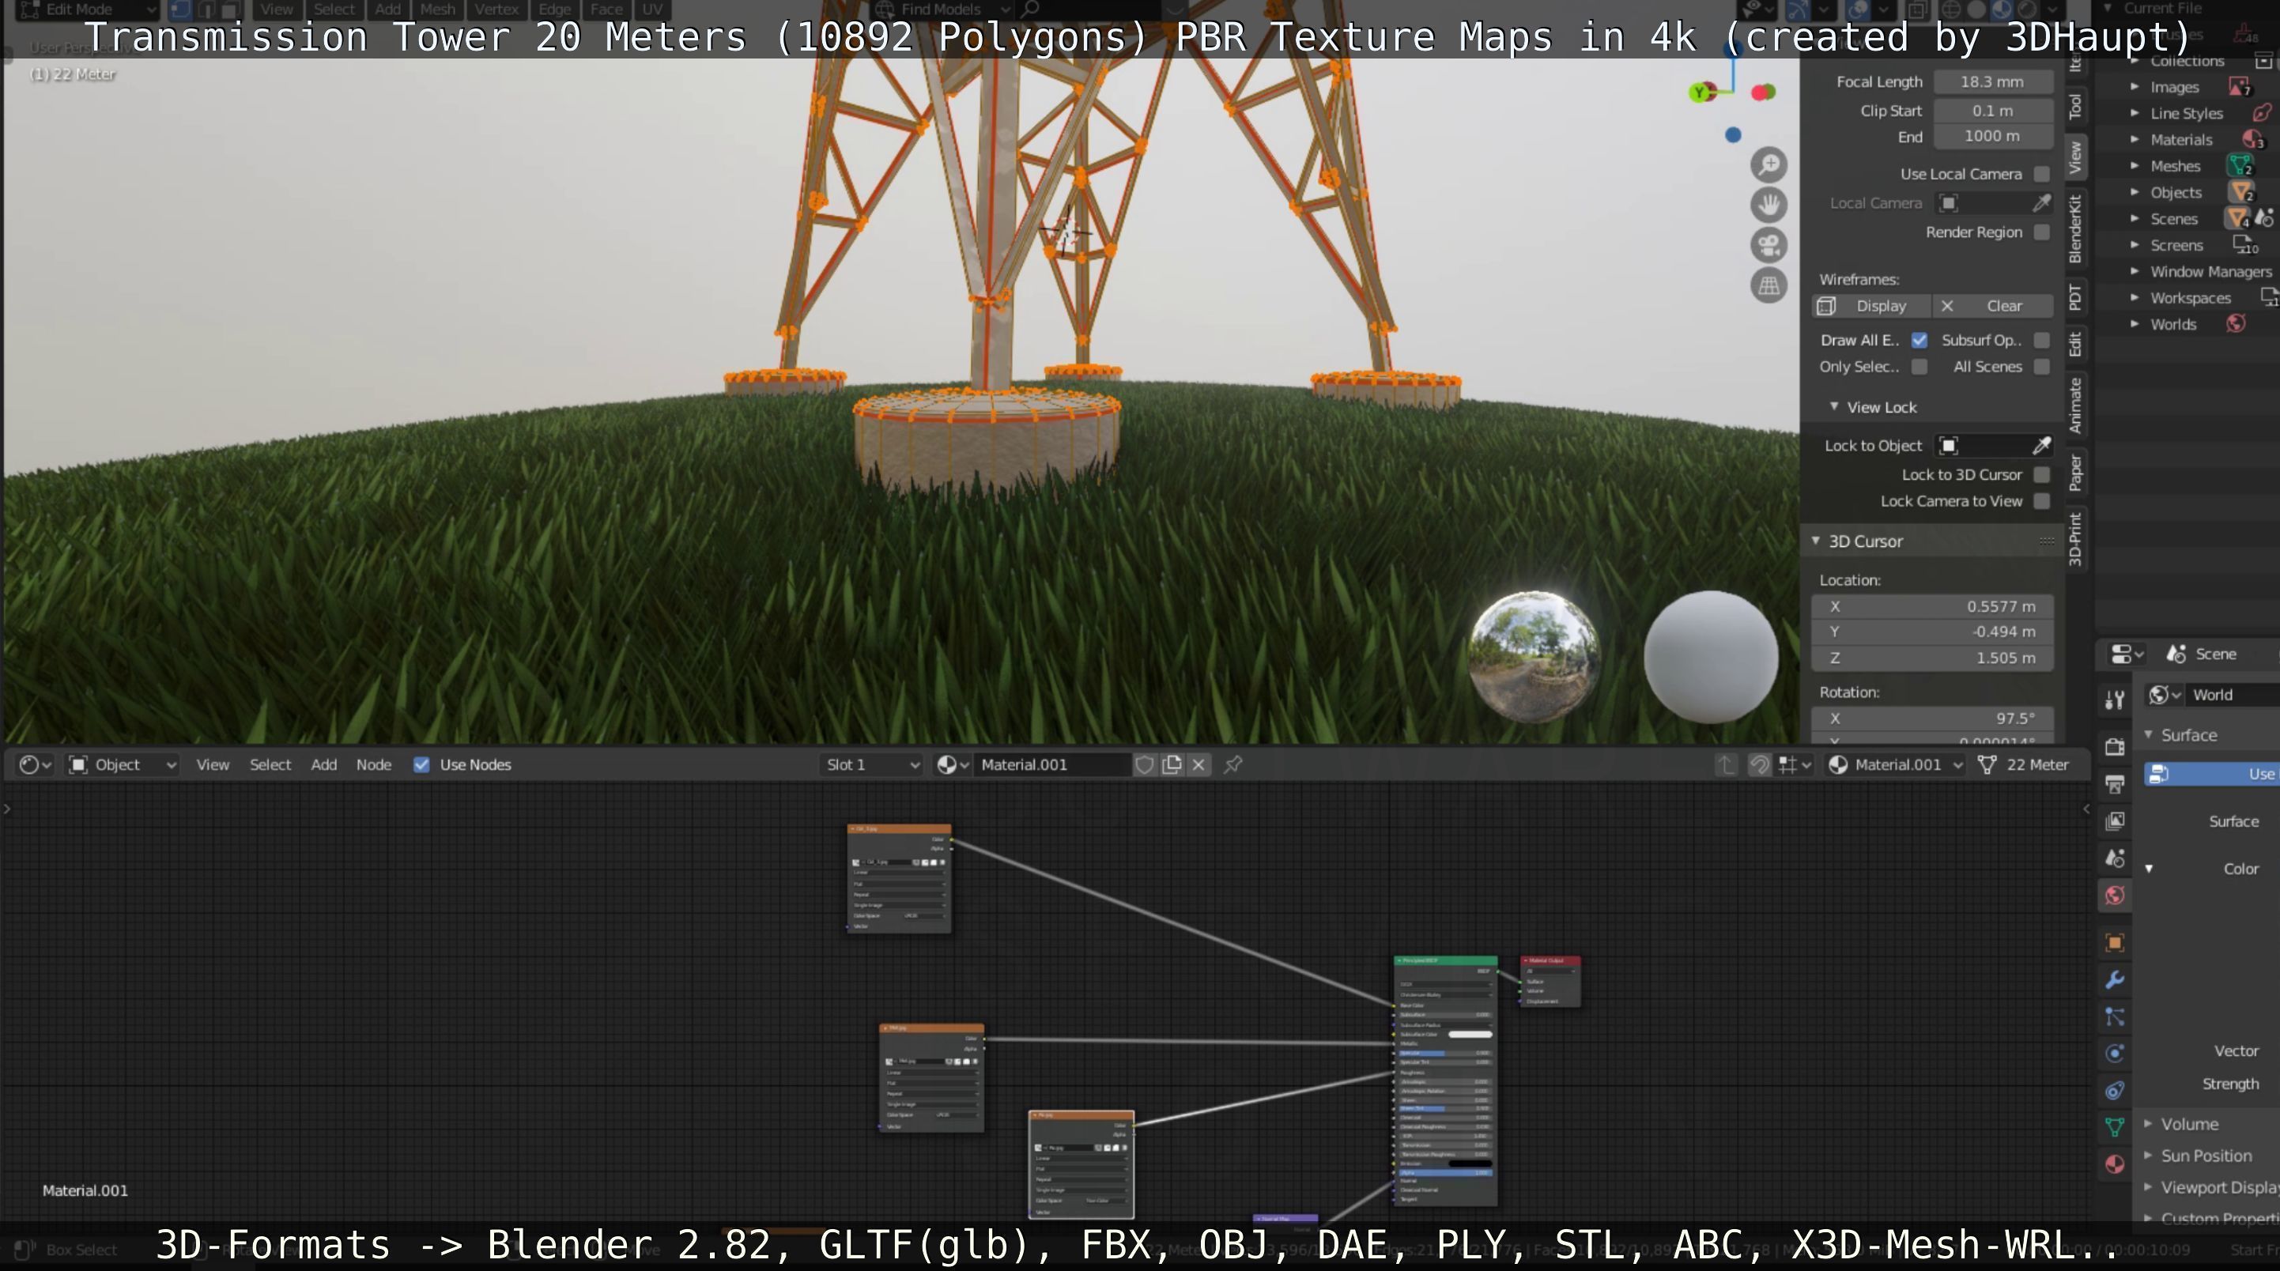Screen dimensions: 2280x1271
Task: Open the Slot 1 material slot dropdown
Action: 872,764
